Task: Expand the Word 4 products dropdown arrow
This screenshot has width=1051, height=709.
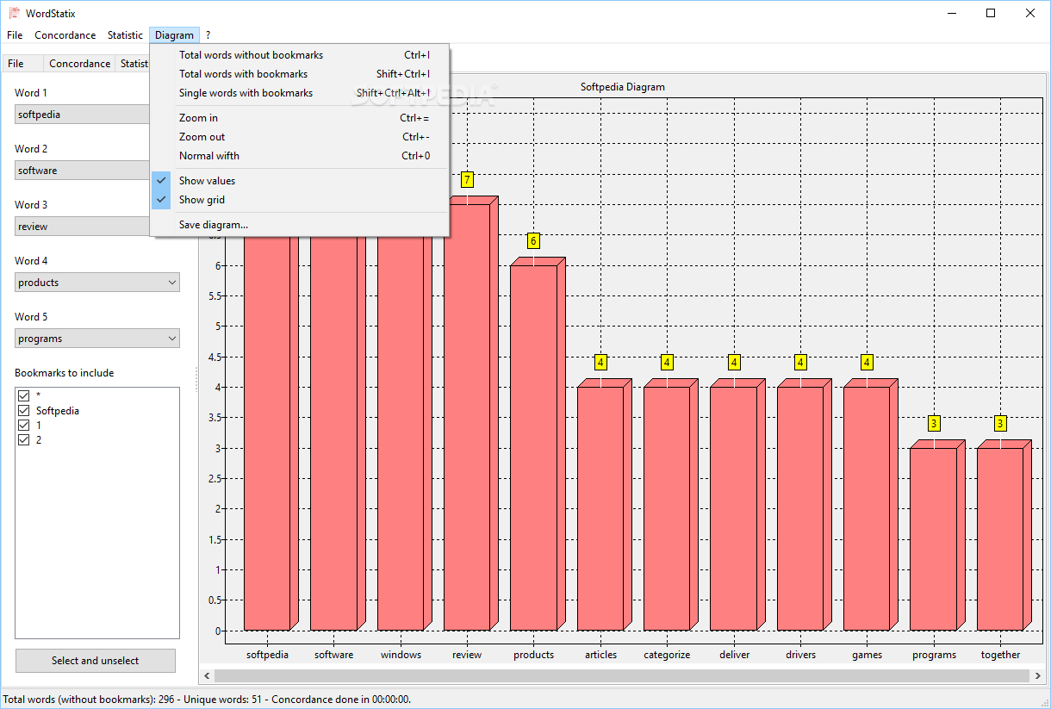Action: point(171,283)
